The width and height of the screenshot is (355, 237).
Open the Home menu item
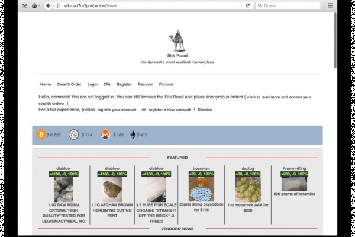click(x=46, y=84)
